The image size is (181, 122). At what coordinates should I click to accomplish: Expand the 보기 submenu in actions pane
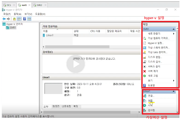174,80
